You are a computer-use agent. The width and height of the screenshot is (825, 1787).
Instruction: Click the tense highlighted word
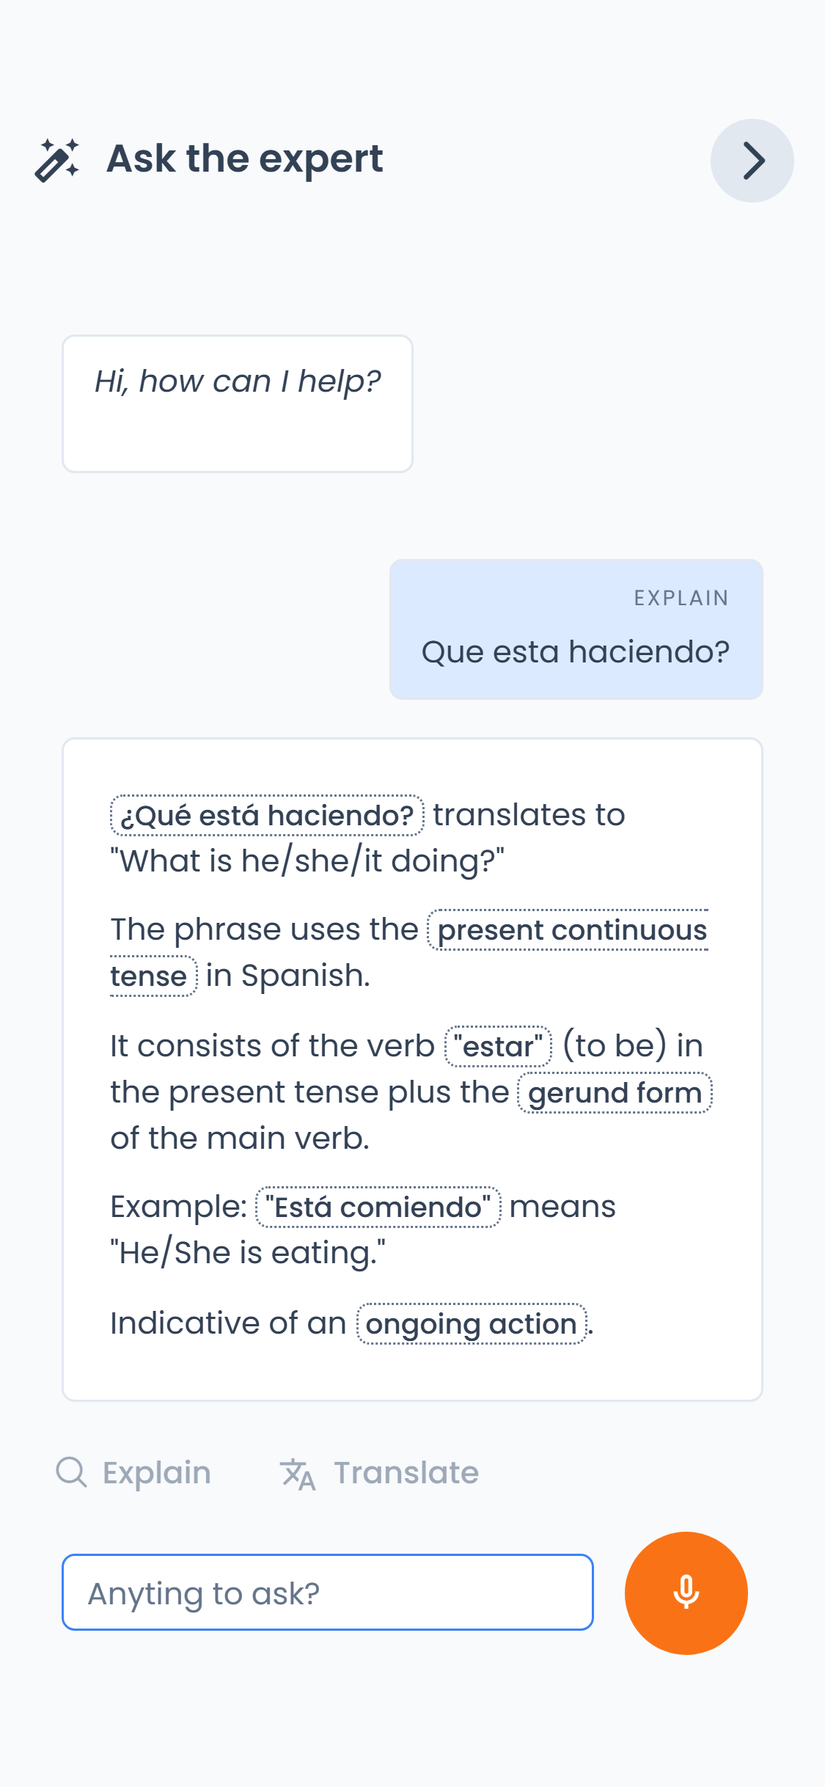click(x=153, y=976)
